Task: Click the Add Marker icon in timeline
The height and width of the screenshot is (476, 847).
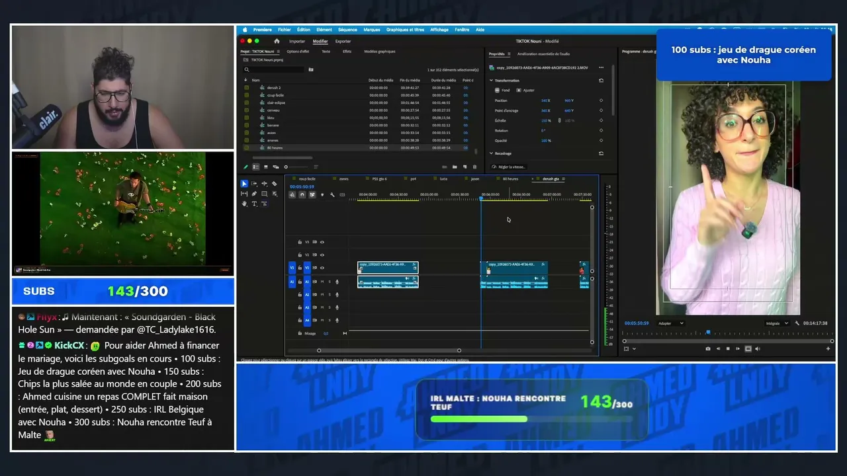Action: point(322,194)
